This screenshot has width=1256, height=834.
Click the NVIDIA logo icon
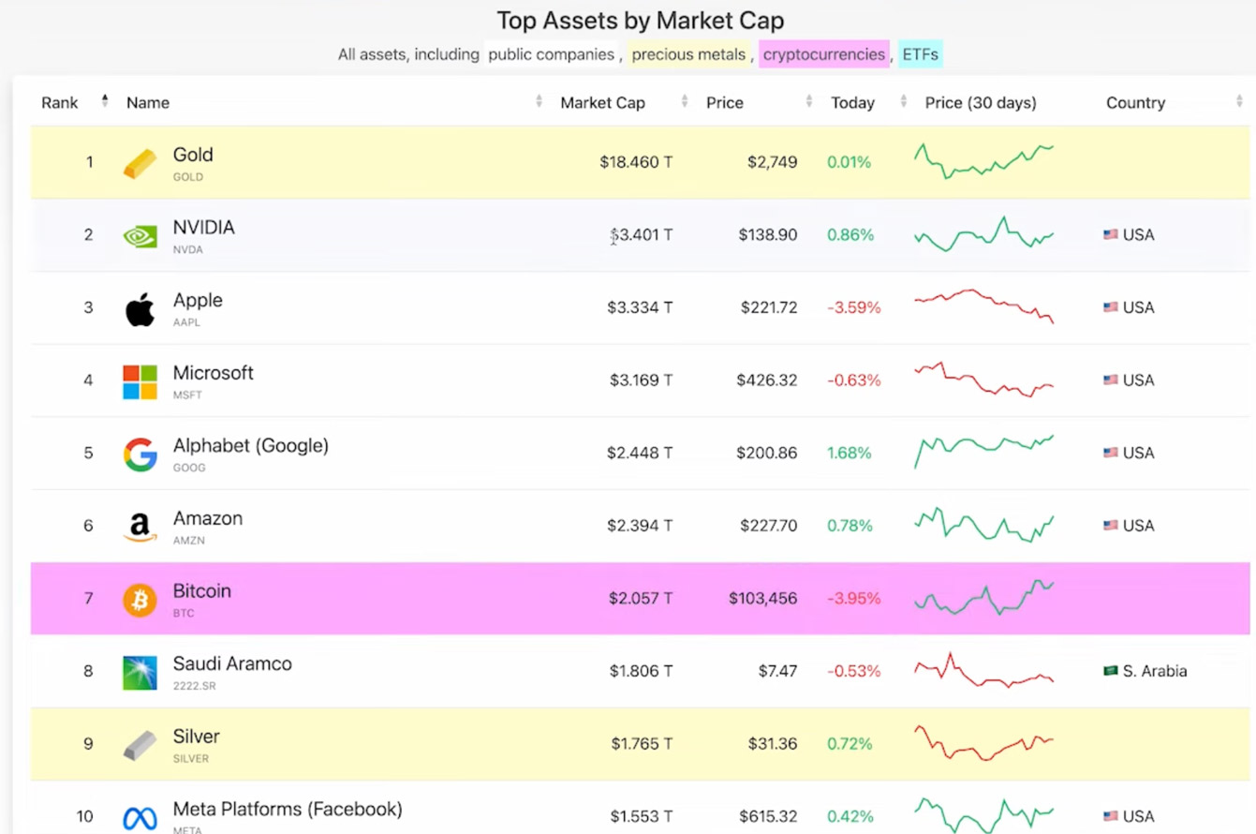(x=140, y=236)
